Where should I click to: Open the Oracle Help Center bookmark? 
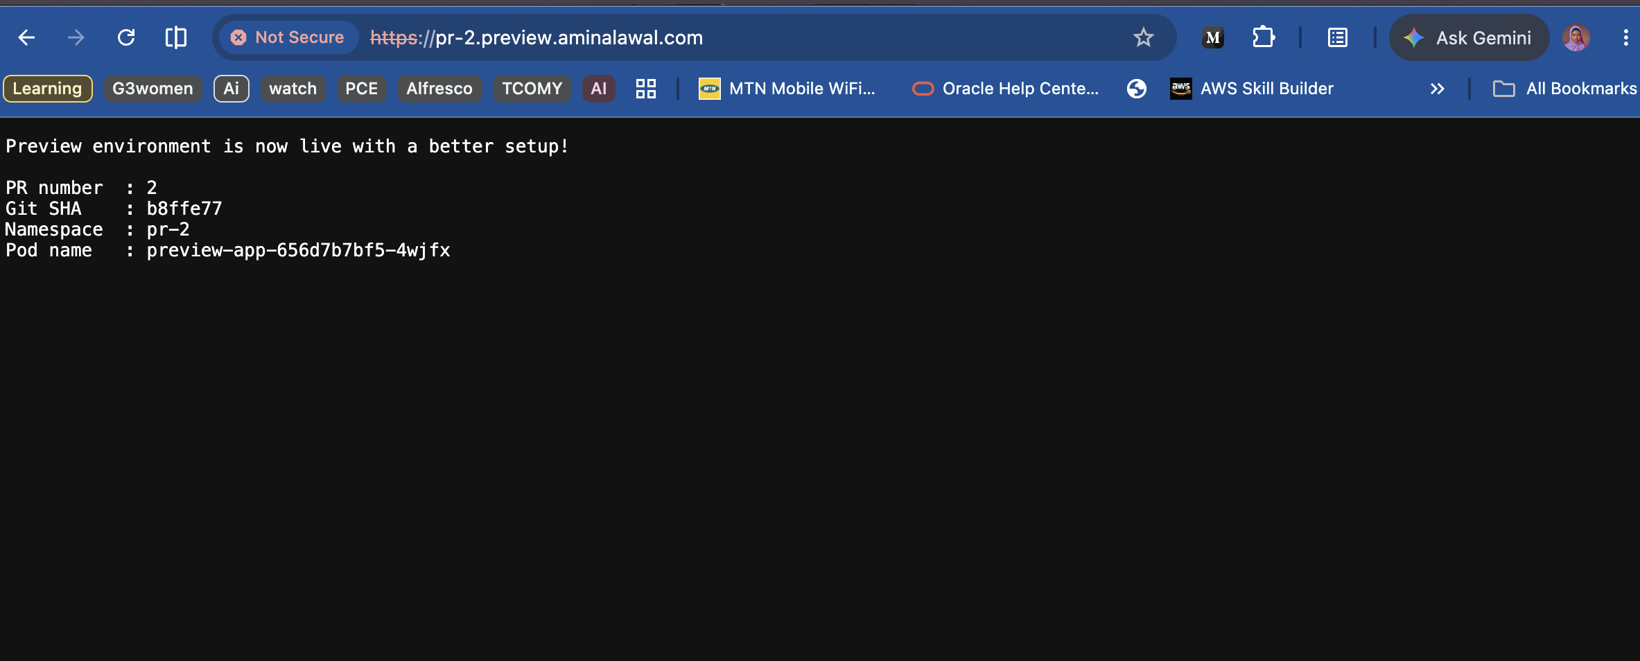click(x=1006, y=89)
